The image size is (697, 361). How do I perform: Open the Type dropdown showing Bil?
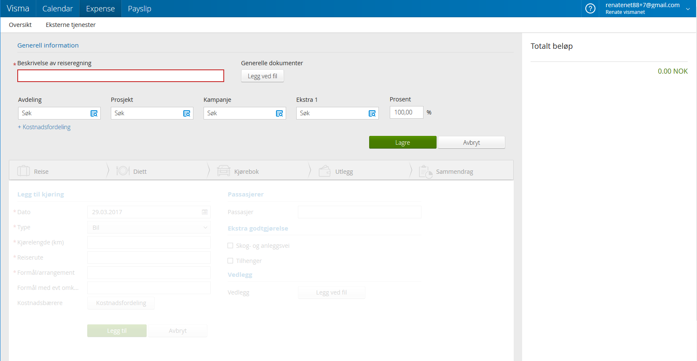click(149, 228)
